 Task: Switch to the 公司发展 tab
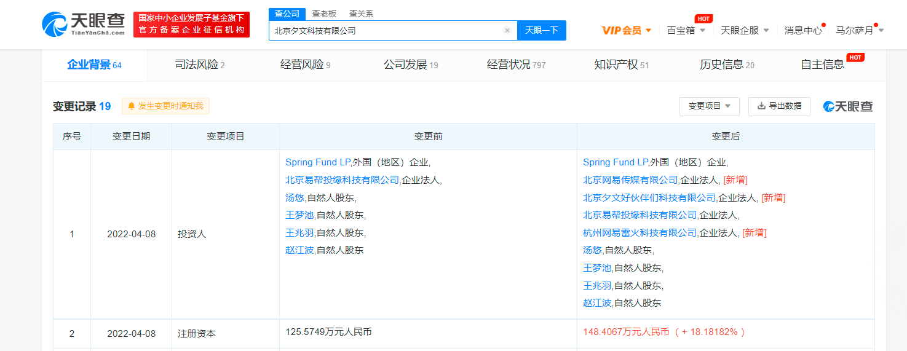411,65
